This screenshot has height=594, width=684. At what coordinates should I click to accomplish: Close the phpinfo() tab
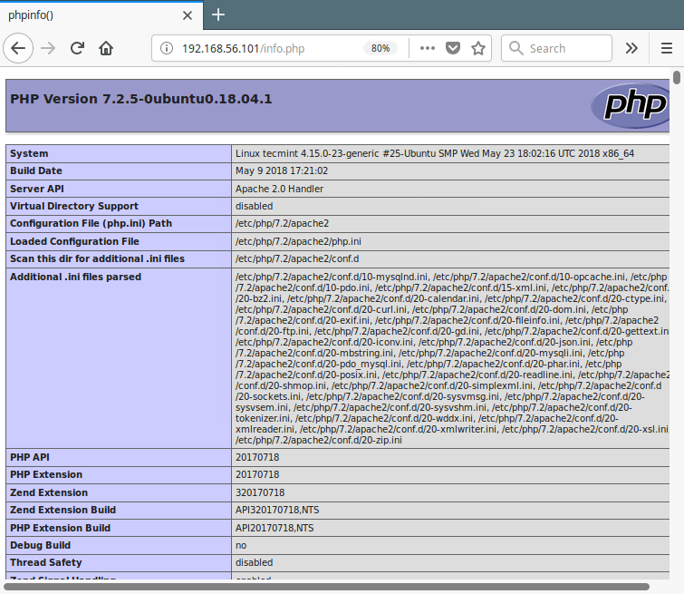[x=188, y=15]
